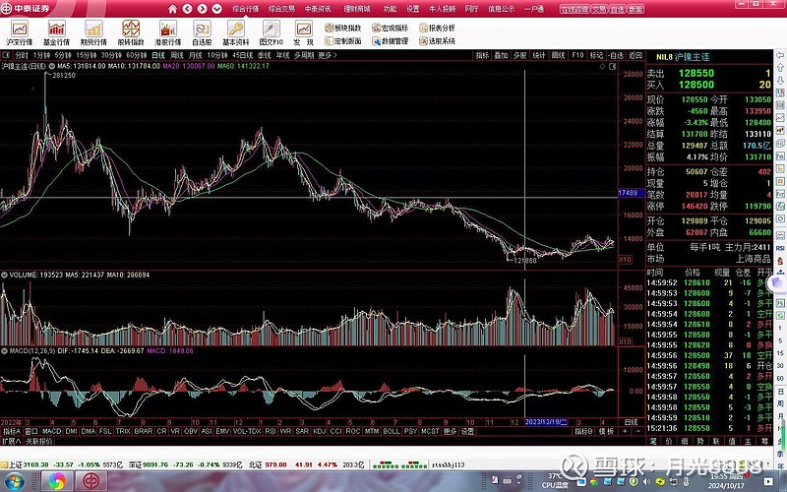787x492 pixels.
Task: Click the 图文F10 toolbar icon
Action: (x=271, y=34)
